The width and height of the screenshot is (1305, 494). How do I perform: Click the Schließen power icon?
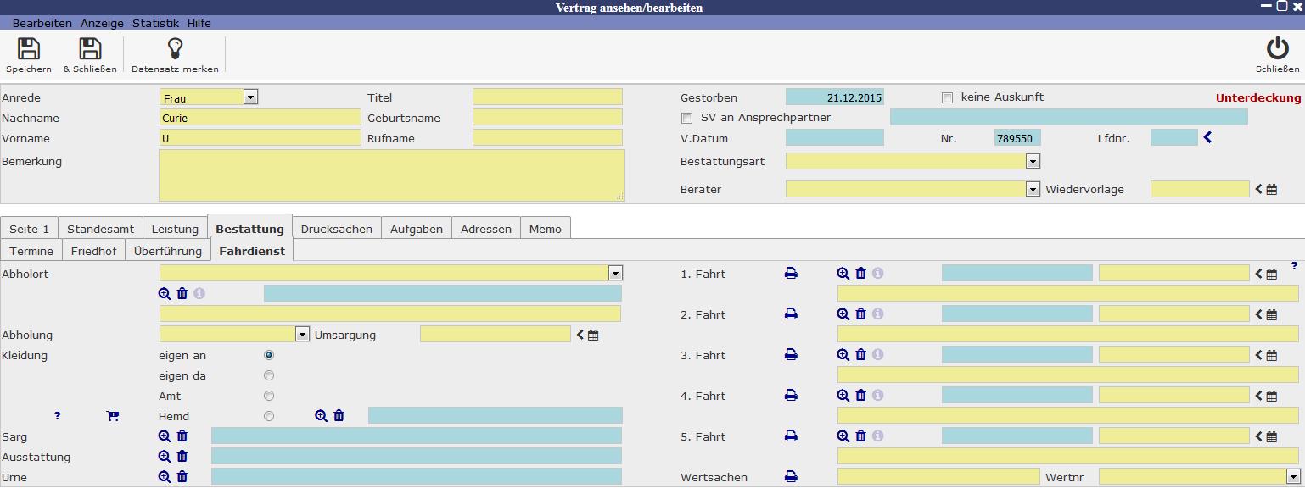(1277, 49)
